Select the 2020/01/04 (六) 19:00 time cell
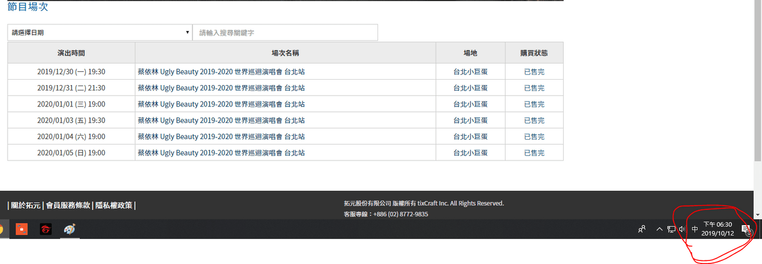Screen dimensions: 762x264 coord(71,136)
